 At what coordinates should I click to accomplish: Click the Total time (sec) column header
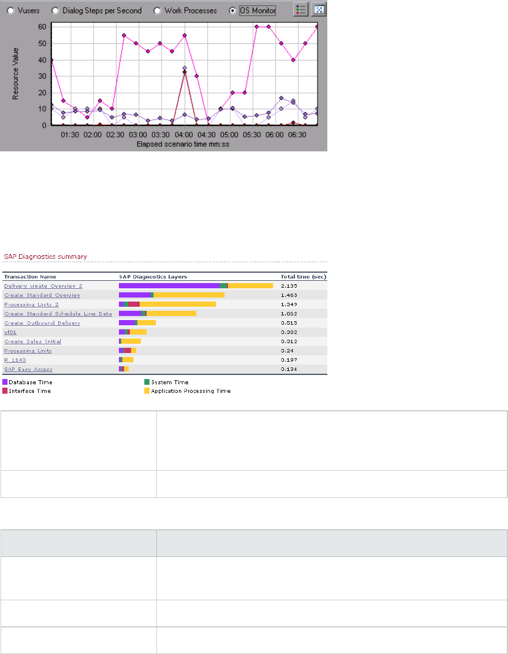tap(304, 277)
